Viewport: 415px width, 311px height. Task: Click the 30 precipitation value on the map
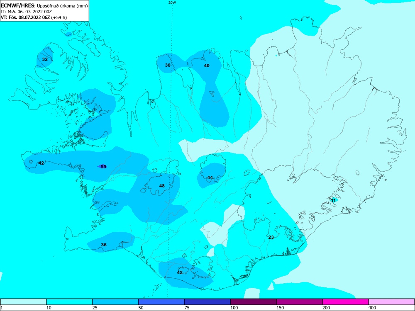(168, 65)
